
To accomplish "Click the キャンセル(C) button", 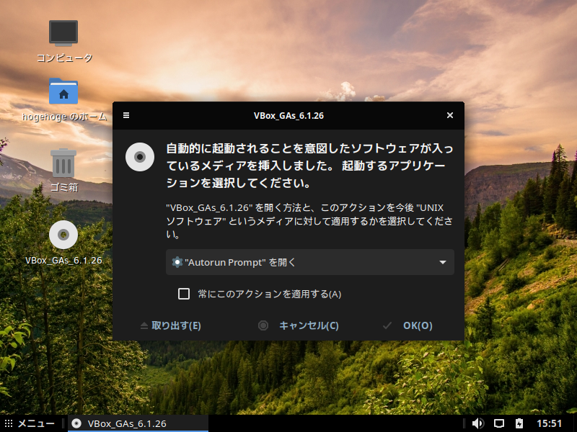I will click(x=299, y=325).
